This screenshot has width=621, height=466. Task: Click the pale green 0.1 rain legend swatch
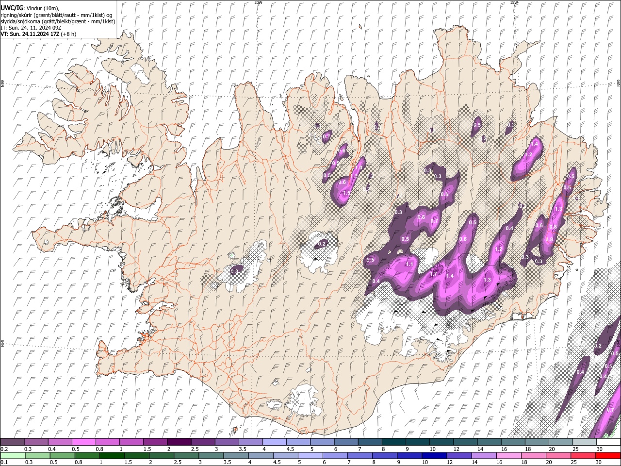click(x=12, y=455)
